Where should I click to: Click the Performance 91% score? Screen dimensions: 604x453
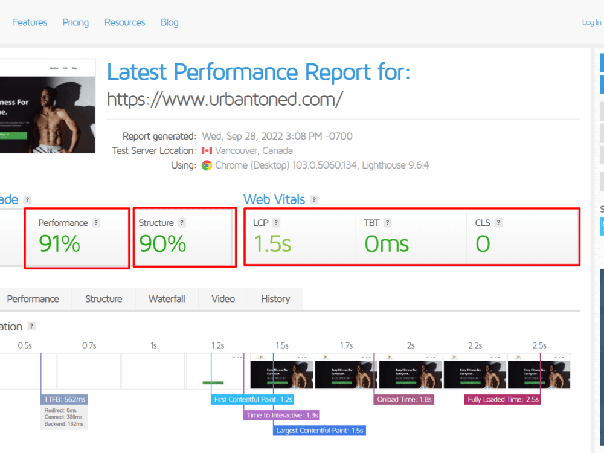59,244
